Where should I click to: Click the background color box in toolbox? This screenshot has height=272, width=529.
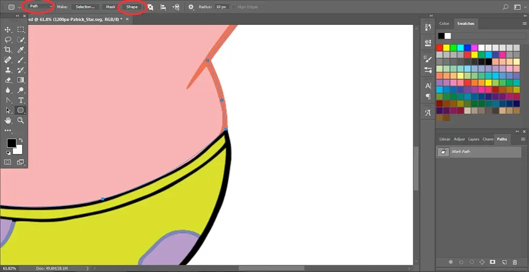pyautogui.click(x=19, y=150)
